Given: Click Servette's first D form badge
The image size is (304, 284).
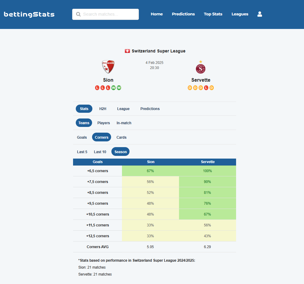Looking at the screenshot, I should pos(190,88).
